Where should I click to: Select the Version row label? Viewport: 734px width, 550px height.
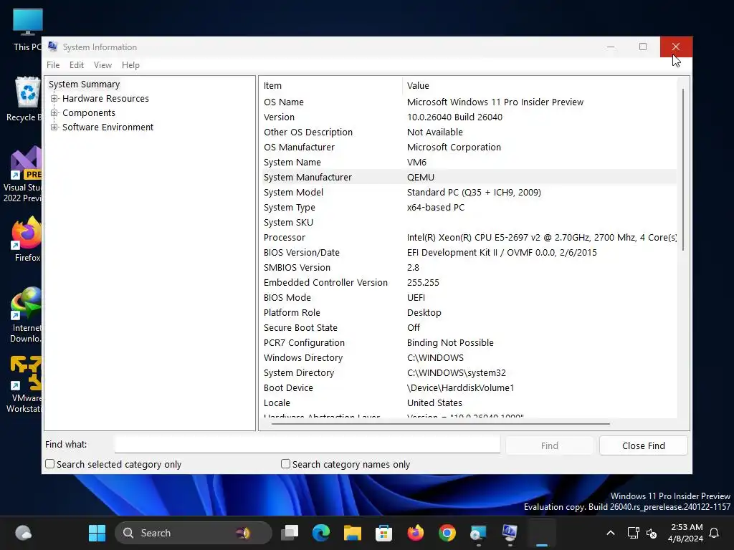279,117
